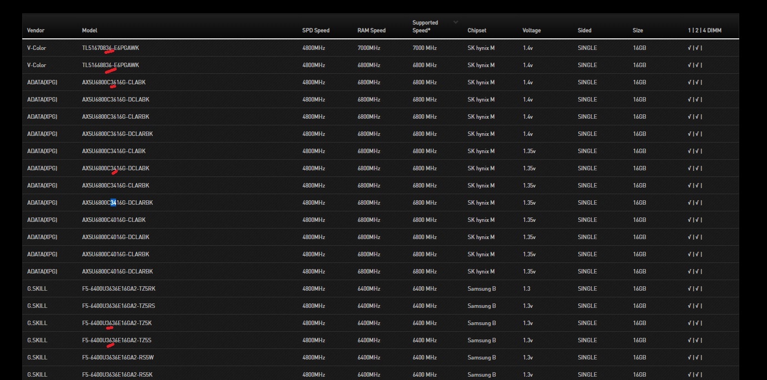Click model AX5U6800C3616G-DCLABK
The height and width of the screenshot is (380, 767).
[116, 100]
